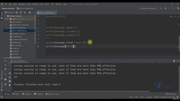This screenshot has height=101, width=180.
Task: Open the Code menu
Action: point(29,4)
